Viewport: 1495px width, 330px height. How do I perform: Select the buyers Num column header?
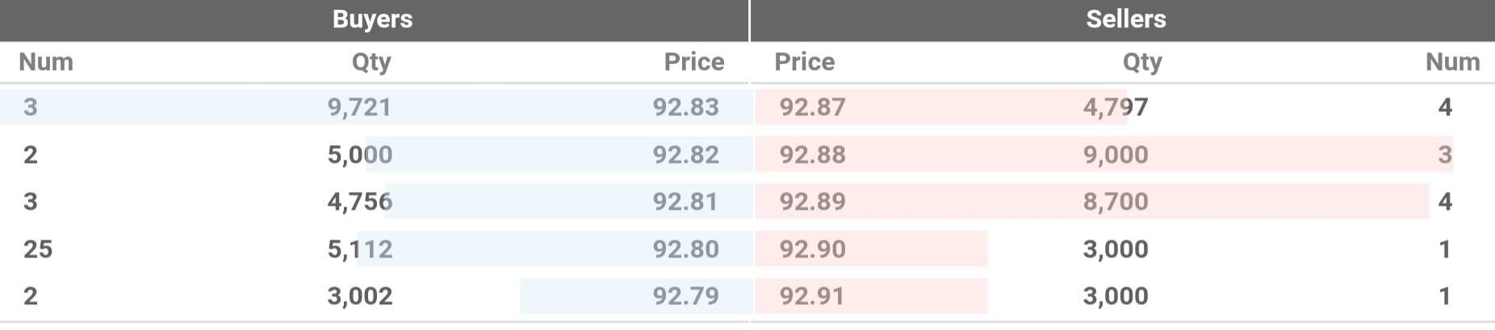coord(46,62)
